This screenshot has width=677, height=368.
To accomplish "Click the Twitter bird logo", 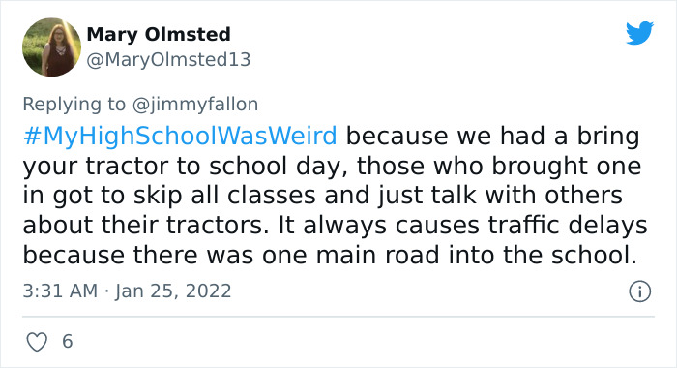I will pos(639,32).
